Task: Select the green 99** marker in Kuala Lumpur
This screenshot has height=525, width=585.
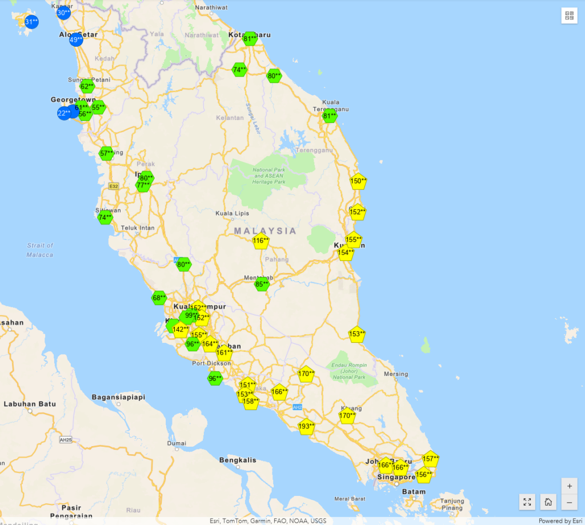Action: point(191,315)
